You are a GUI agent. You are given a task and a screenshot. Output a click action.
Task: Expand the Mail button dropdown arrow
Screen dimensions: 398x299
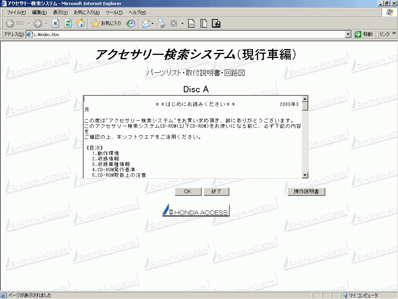[152, 24]
